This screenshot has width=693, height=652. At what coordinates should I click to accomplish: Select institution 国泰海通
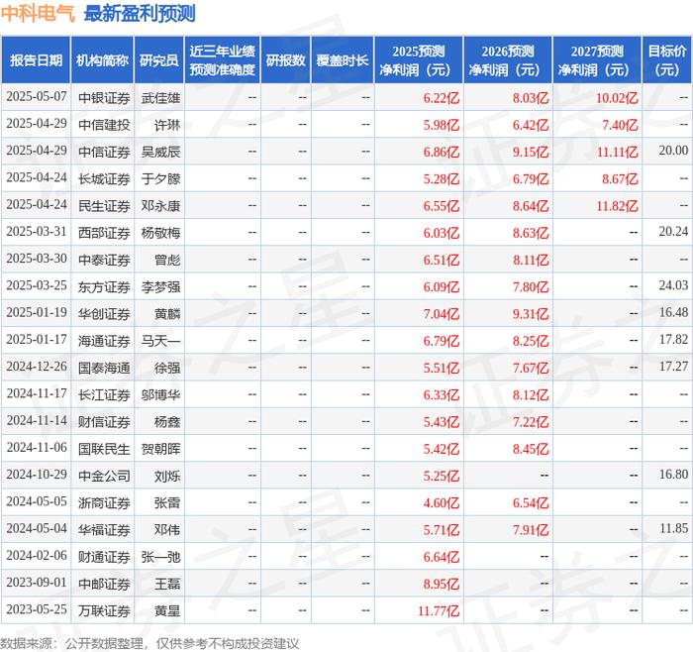[104, 368]
